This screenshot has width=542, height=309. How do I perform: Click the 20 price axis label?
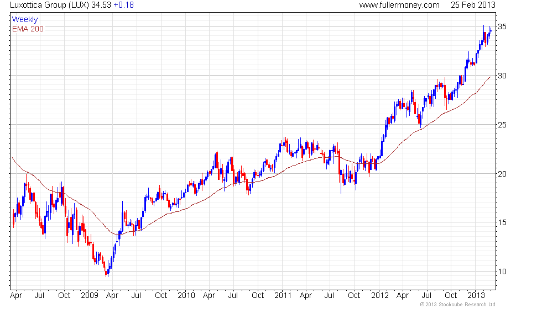coord(502,173)
